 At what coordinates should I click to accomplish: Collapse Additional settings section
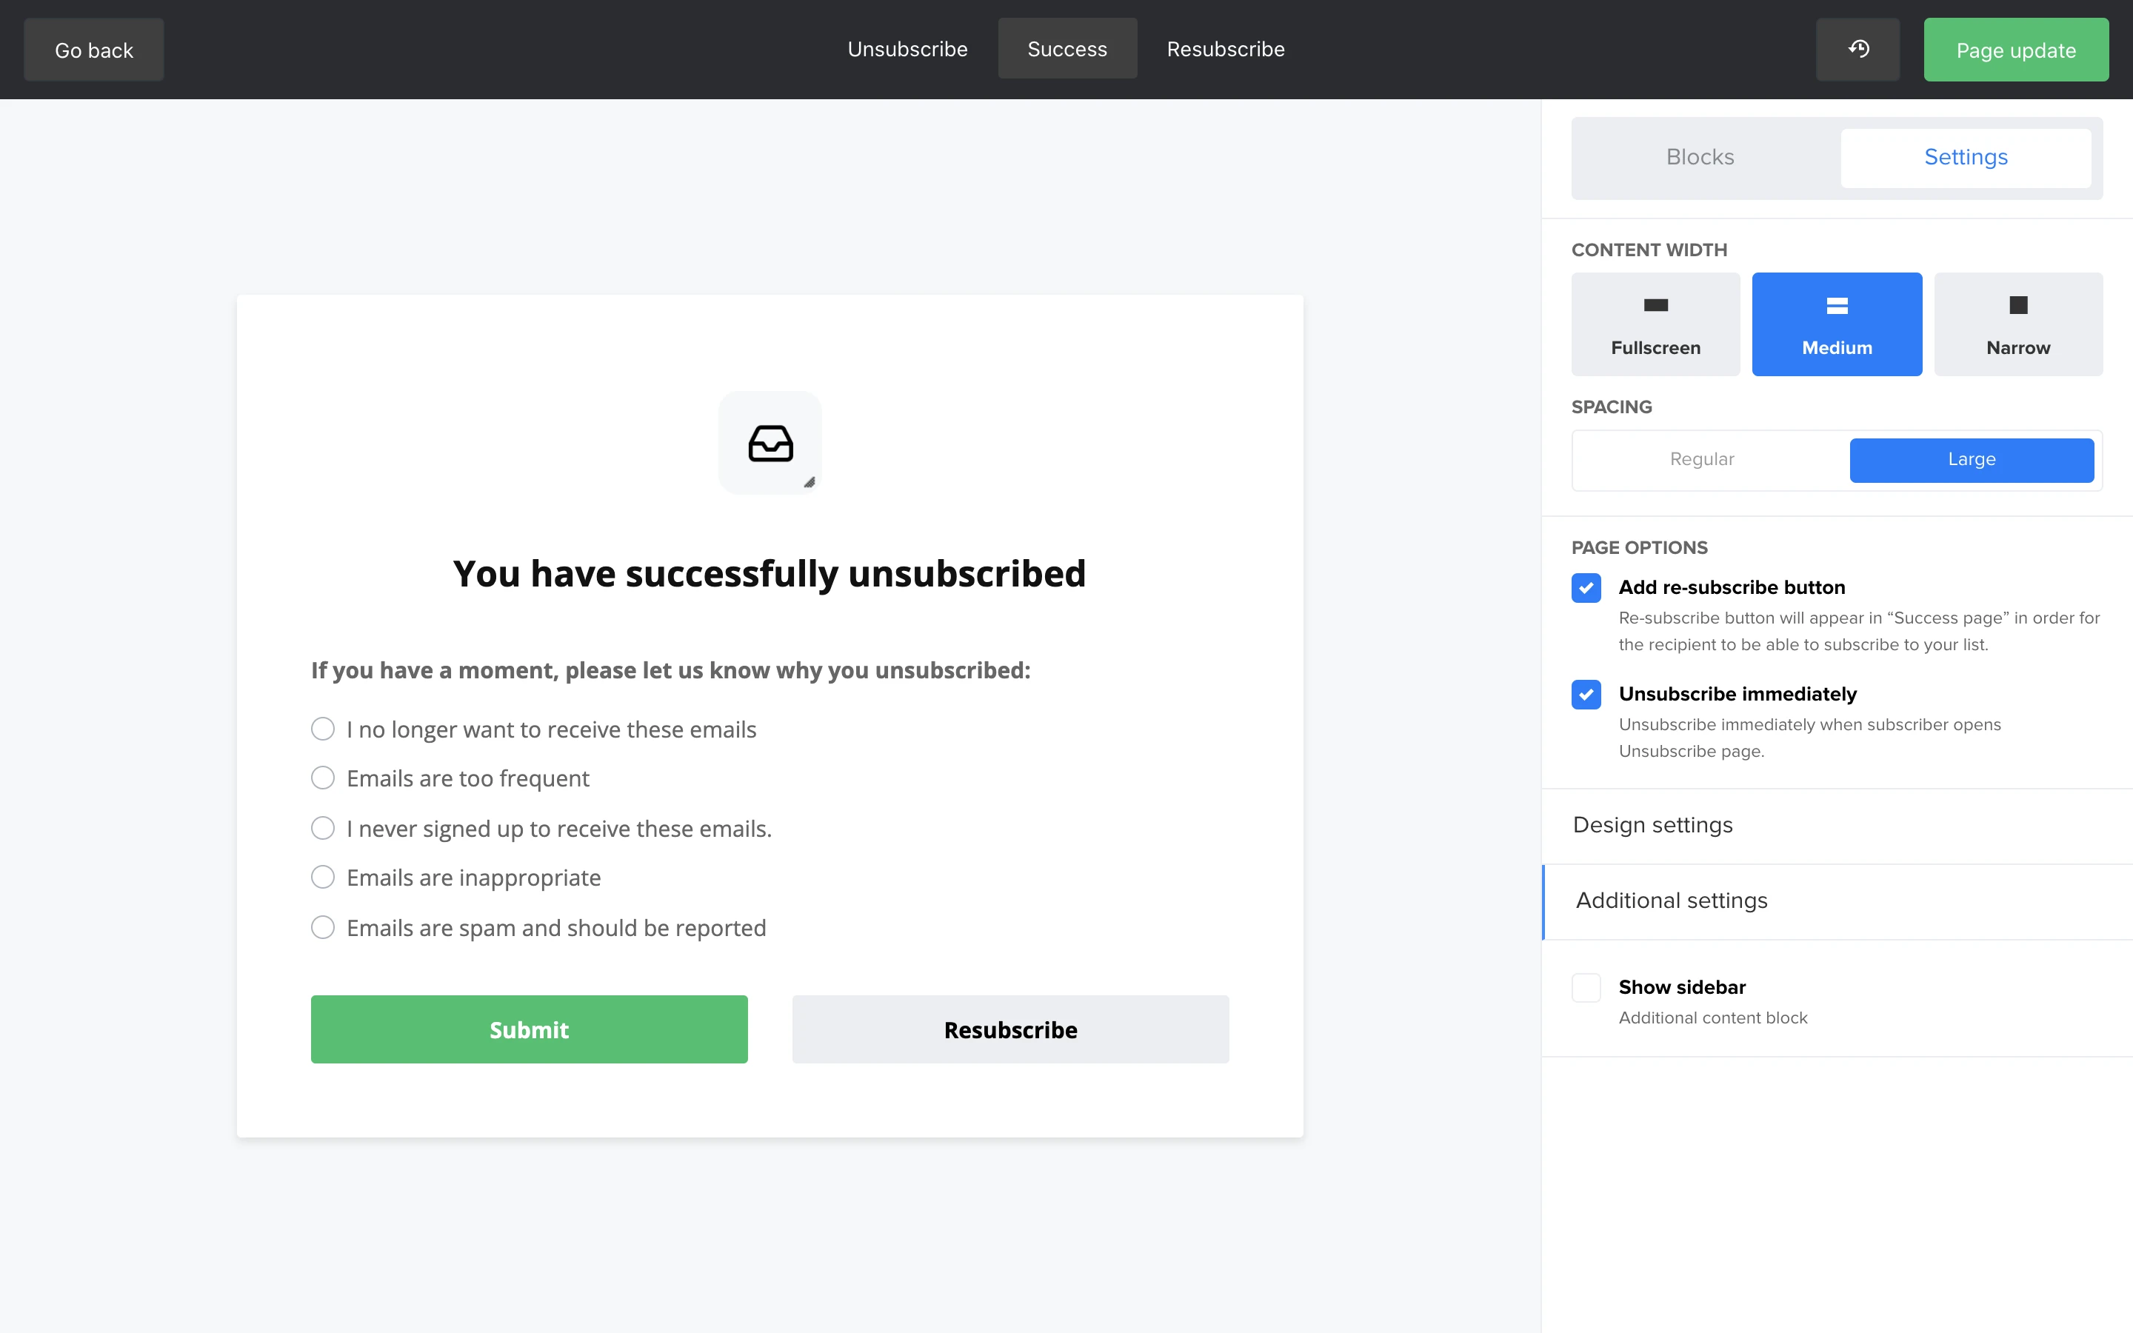[1671, 901]
